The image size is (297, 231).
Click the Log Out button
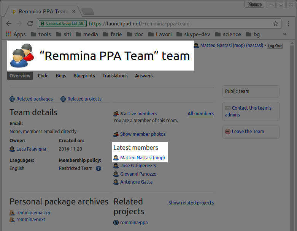275,46
